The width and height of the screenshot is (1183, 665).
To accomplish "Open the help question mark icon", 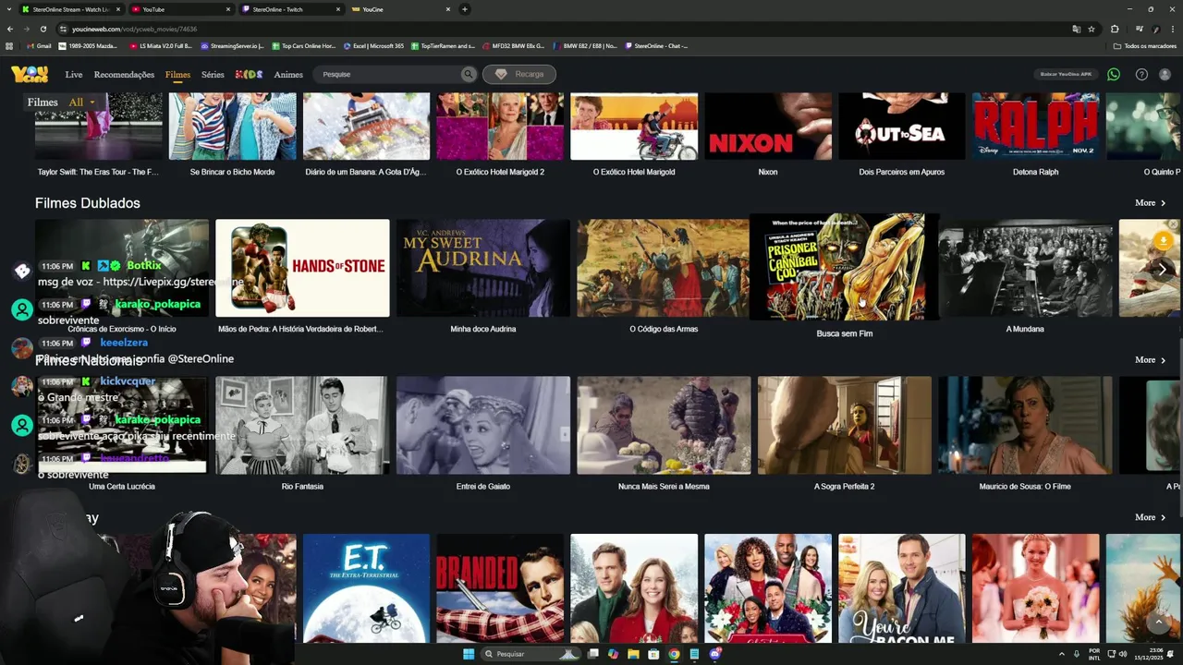I will [x=1141, y=74].
